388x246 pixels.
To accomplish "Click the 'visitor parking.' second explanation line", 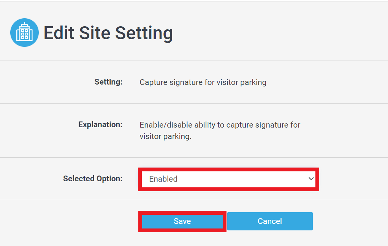I will click(x=166, y=136).
